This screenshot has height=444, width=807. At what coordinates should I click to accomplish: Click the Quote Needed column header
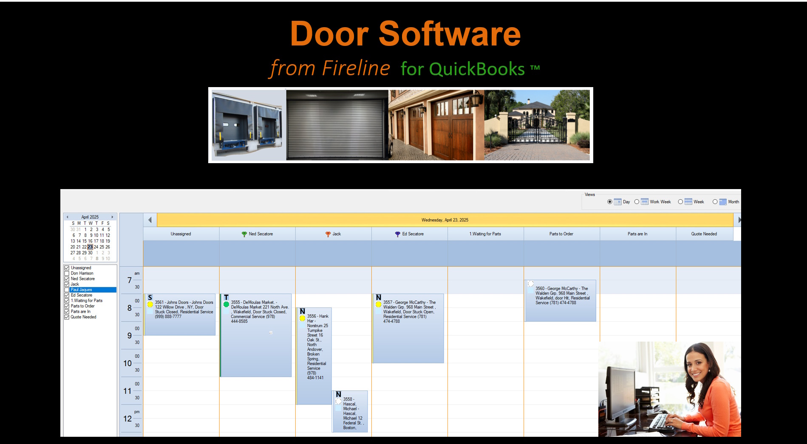705,234
